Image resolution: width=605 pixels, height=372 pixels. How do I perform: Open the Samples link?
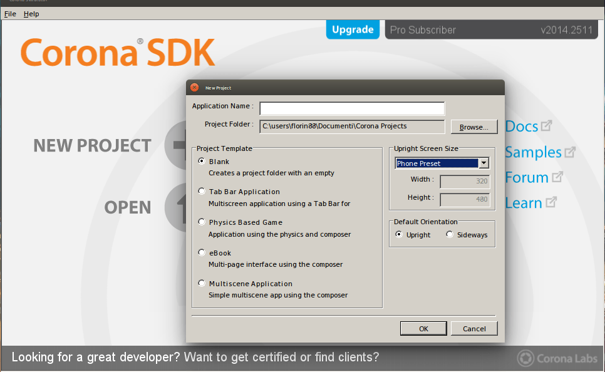point(533,152)
